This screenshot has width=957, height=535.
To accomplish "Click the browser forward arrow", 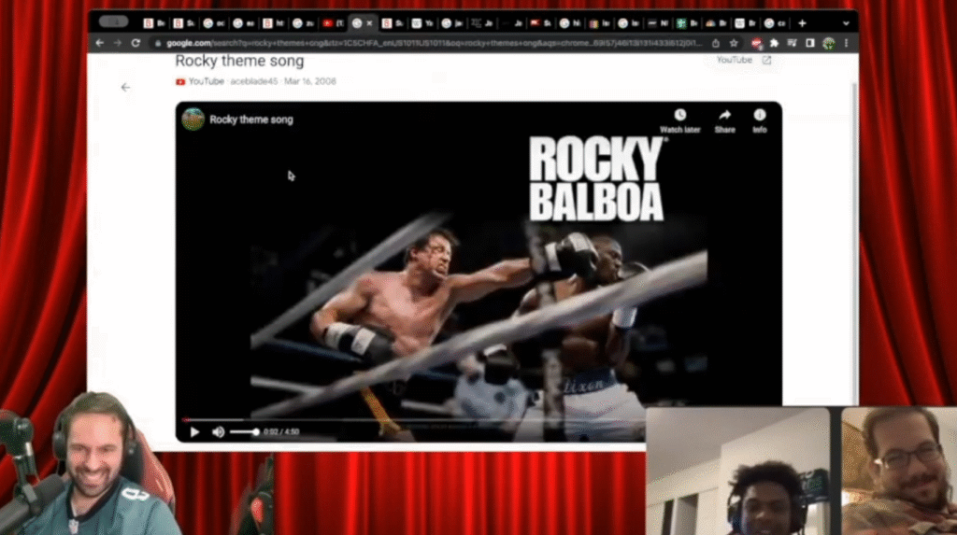I will coord(117,43).
